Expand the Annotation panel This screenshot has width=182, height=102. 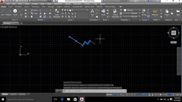tap(95, 20)
